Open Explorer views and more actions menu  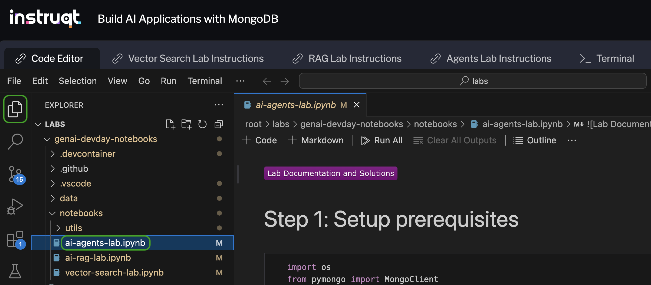point(219,105)
